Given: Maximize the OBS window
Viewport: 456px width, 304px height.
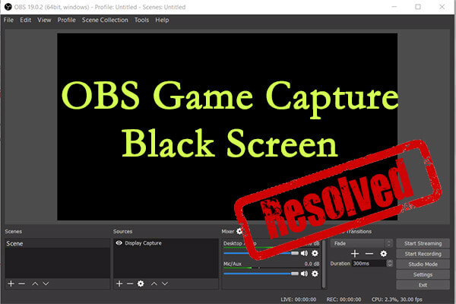Looking at the screenshot, I should 418,7.
